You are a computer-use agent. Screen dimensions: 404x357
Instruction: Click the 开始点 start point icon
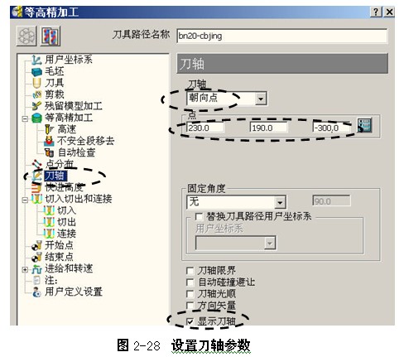coord(36,245)
